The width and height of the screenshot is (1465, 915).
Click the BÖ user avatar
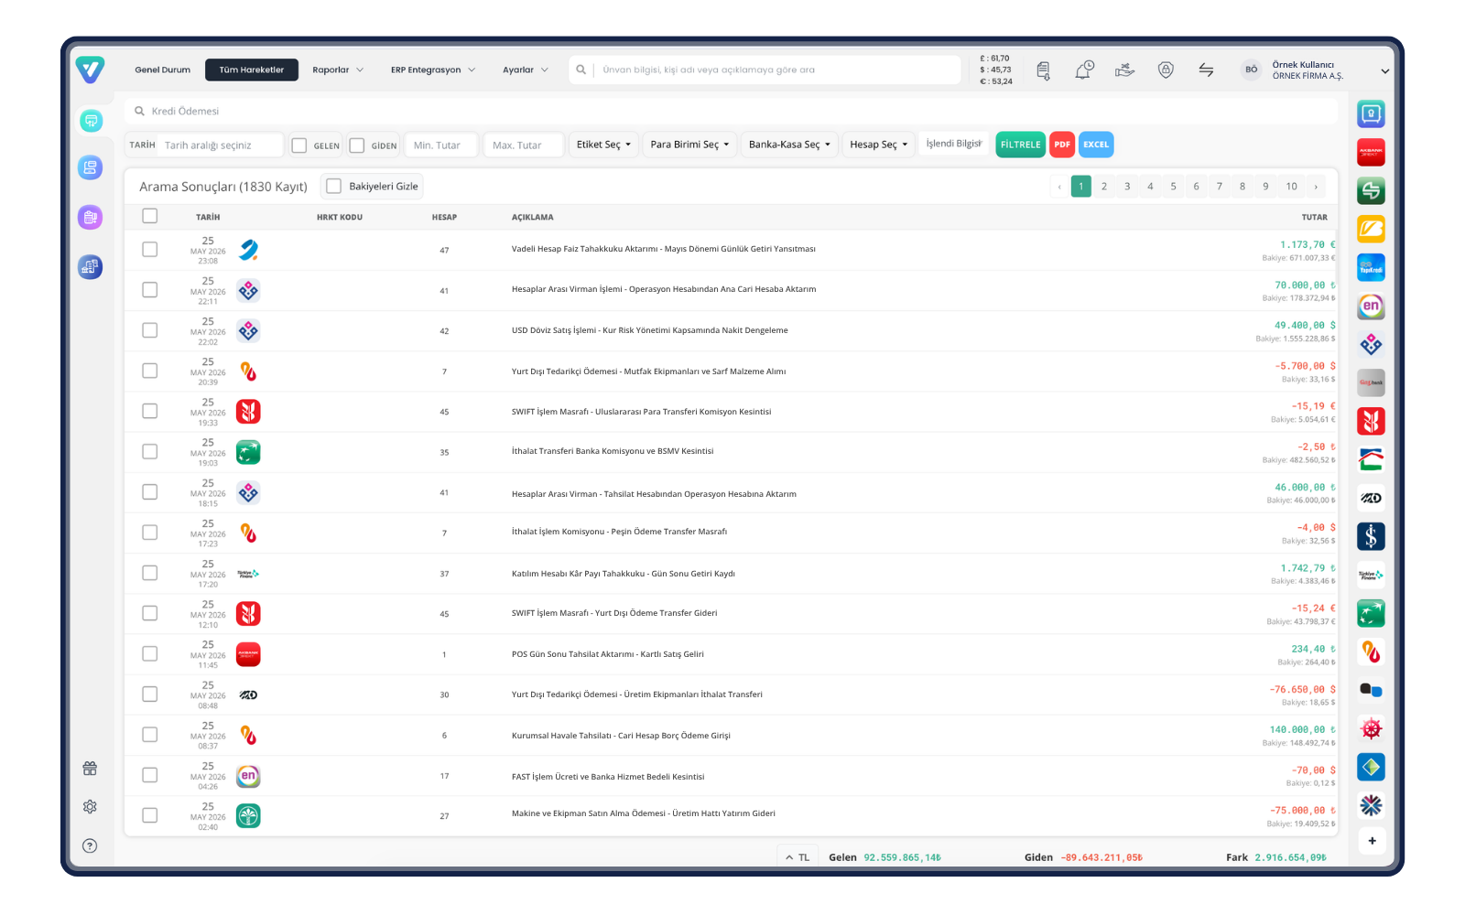pos(1251,70)
